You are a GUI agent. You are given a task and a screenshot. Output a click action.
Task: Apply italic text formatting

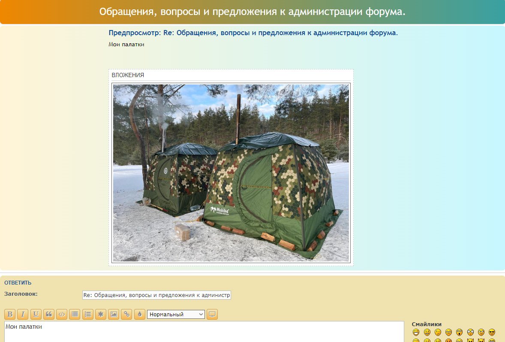pos(23,314)
